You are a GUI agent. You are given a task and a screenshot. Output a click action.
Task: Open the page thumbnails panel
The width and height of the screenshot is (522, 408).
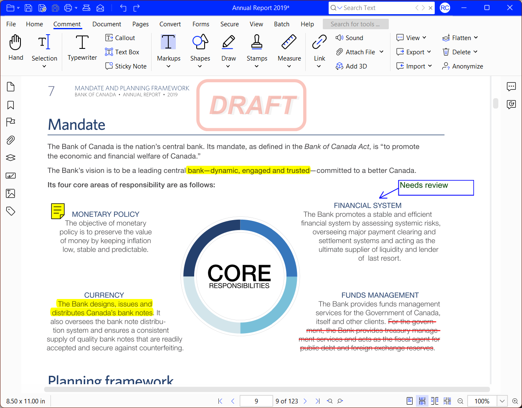[10, 86]
